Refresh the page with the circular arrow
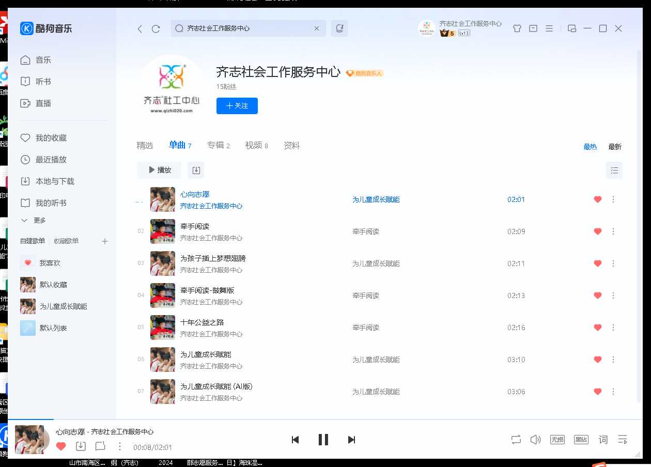This screenshot has width=651, height=467. click(x=156, y=29)
